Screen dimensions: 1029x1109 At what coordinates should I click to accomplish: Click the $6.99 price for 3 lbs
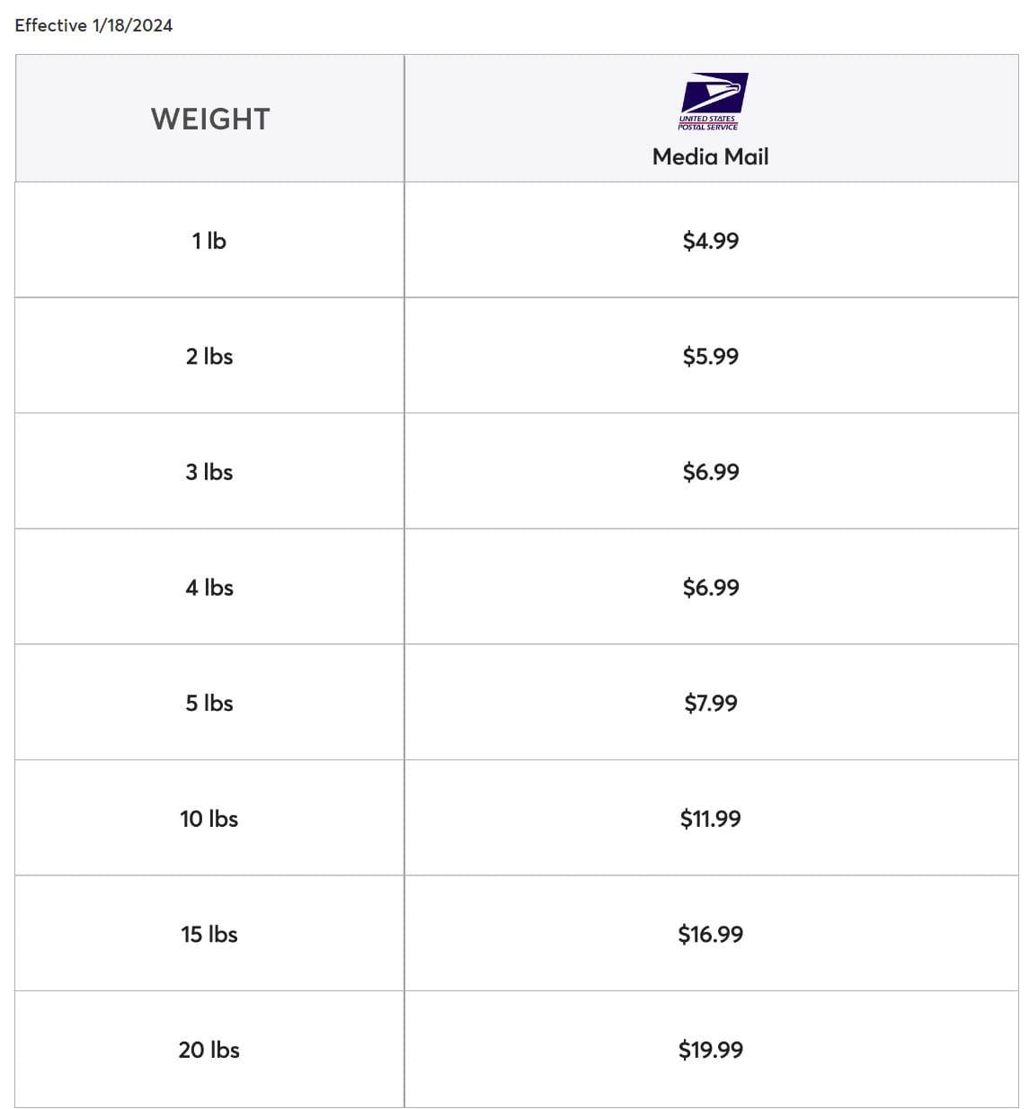point(710,472)
